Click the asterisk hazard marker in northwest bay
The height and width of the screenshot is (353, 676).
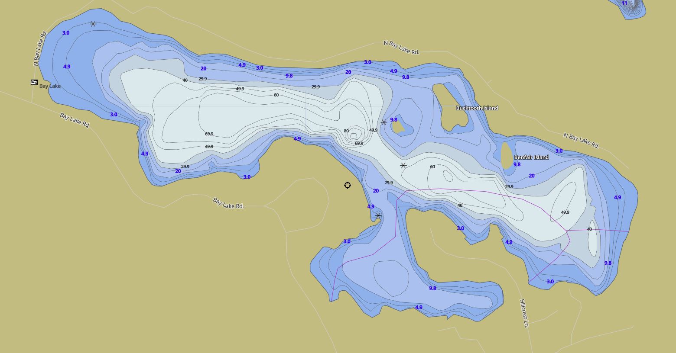[x=93, y=24]
